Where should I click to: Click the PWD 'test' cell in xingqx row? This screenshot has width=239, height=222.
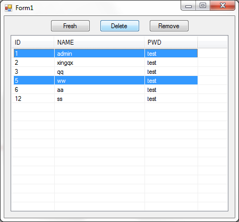[171, 63]
